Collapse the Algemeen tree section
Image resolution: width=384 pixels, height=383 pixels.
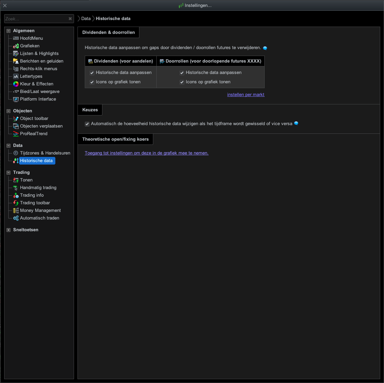(9, 31)
